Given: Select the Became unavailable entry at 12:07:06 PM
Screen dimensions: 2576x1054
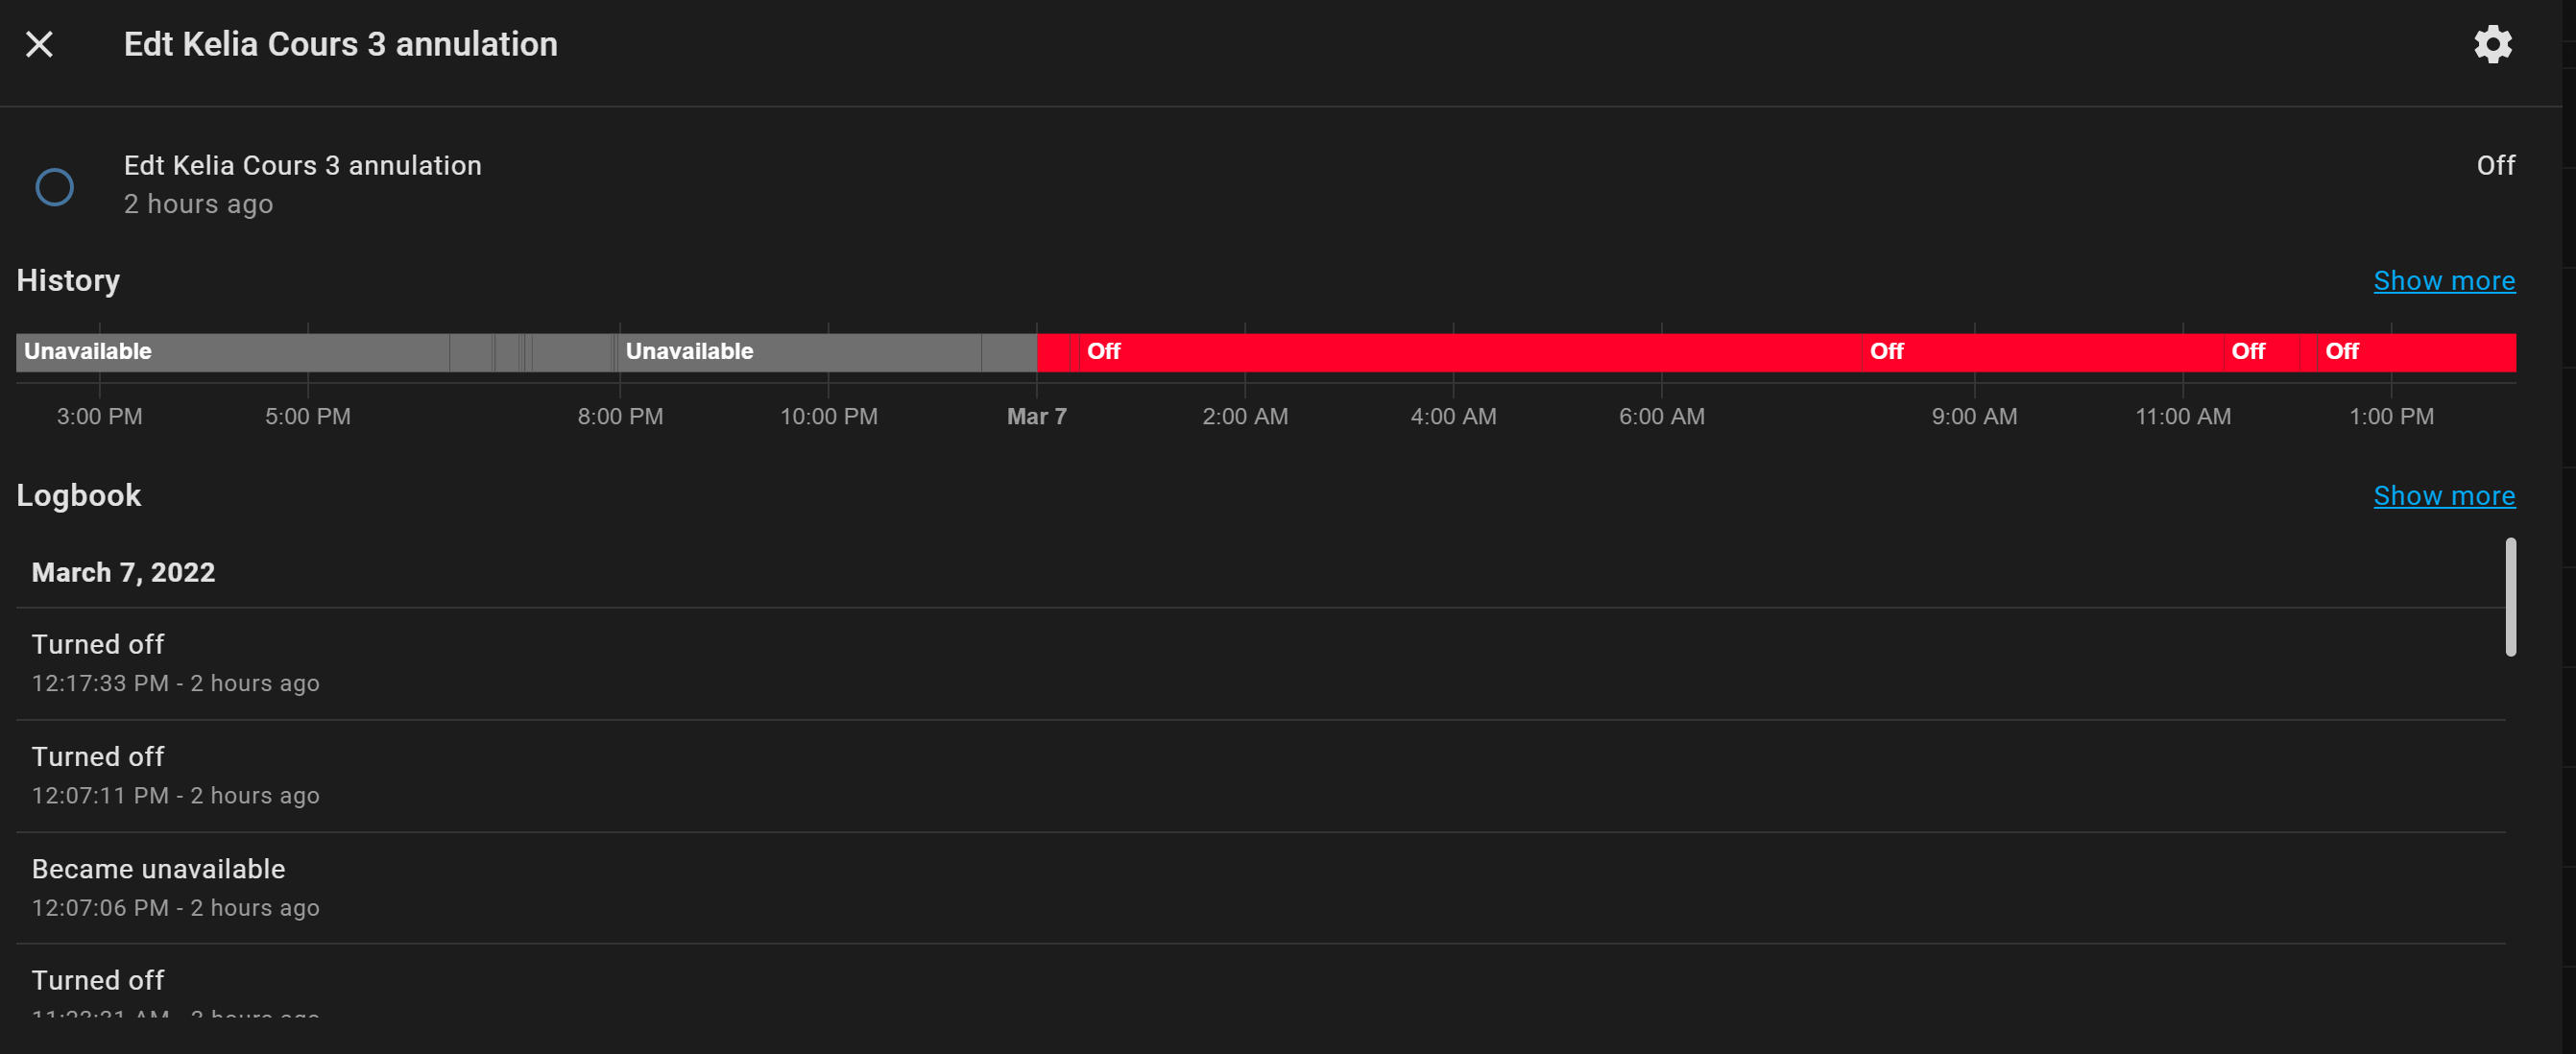Looking at the screenshot, I should (1260, 888).
